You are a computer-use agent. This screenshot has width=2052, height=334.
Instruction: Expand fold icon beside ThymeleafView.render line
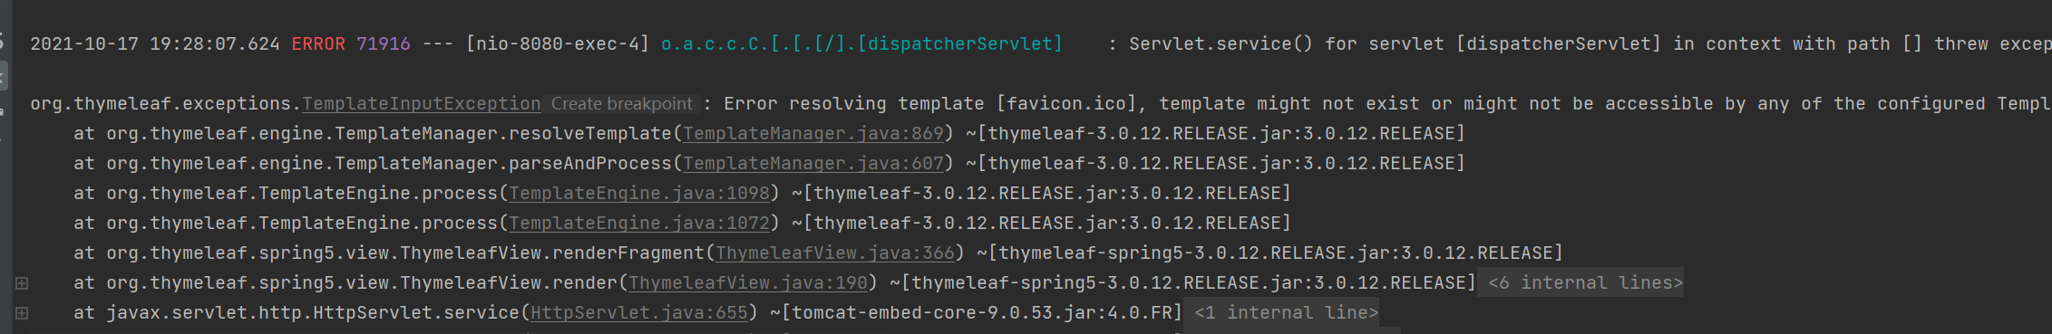[22, 283]
